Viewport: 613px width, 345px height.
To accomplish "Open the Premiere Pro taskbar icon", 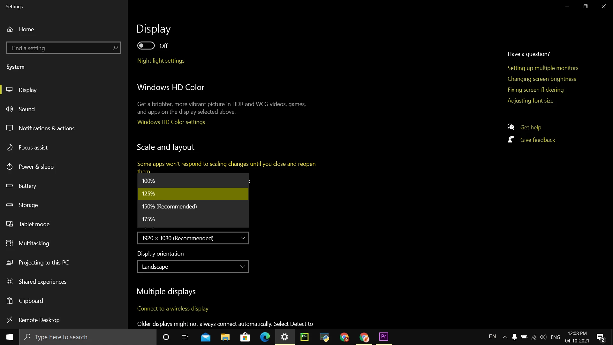I will pos(384,337).
